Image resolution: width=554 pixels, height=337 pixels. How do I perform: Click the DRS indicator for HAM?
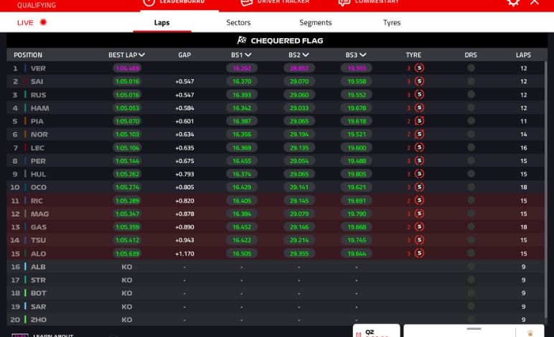tap(471, 108)
